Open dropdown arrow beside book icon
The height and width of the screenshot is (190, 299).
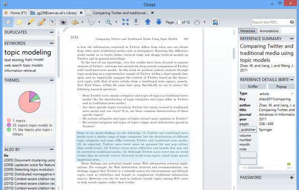82,22
